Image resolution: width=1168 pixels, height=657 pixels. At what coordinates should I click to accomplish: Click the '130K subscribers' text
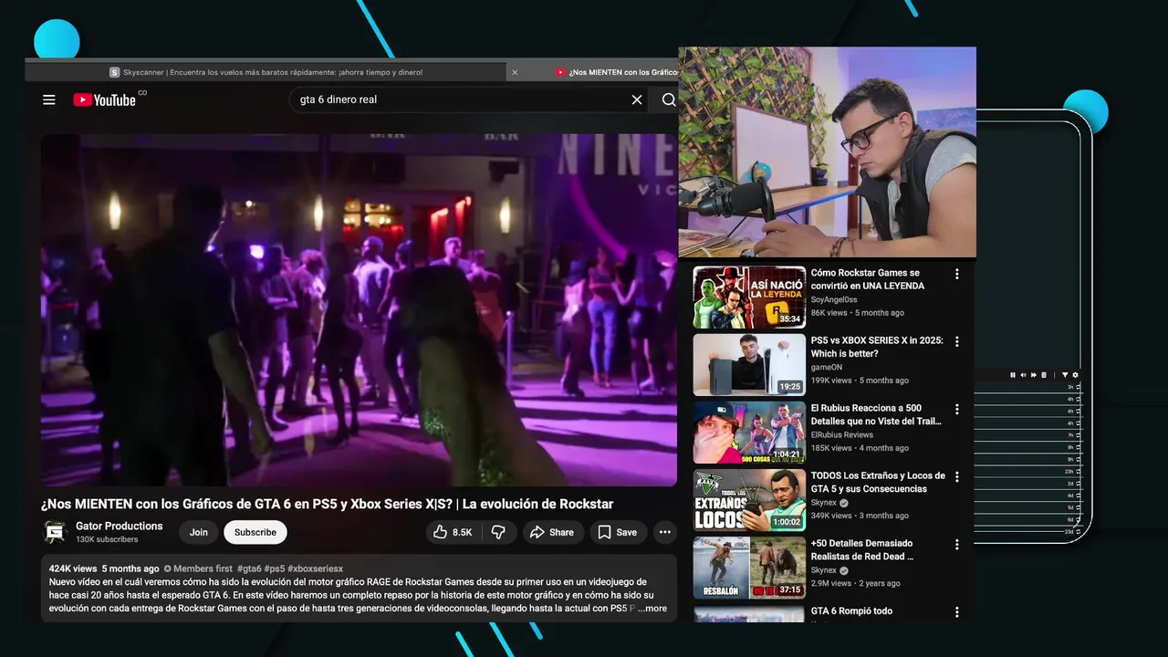pos(107,539)
